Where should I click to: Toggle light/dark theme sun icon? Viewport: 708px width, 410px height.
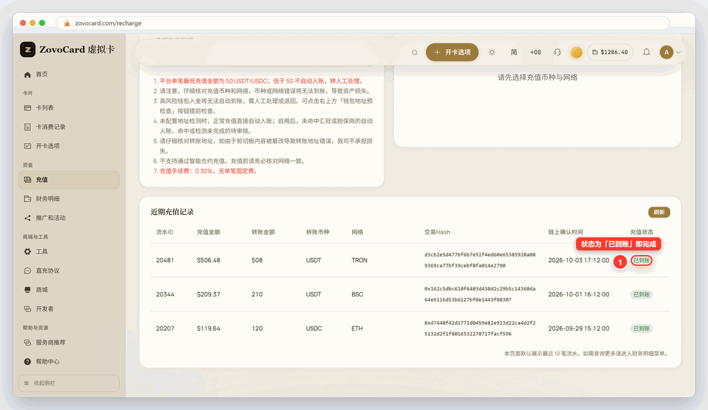492,52
